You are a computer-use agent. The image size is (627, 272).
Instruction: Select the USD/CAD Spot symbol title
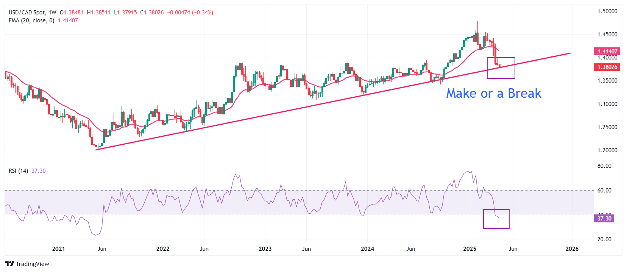pos(27,13)
